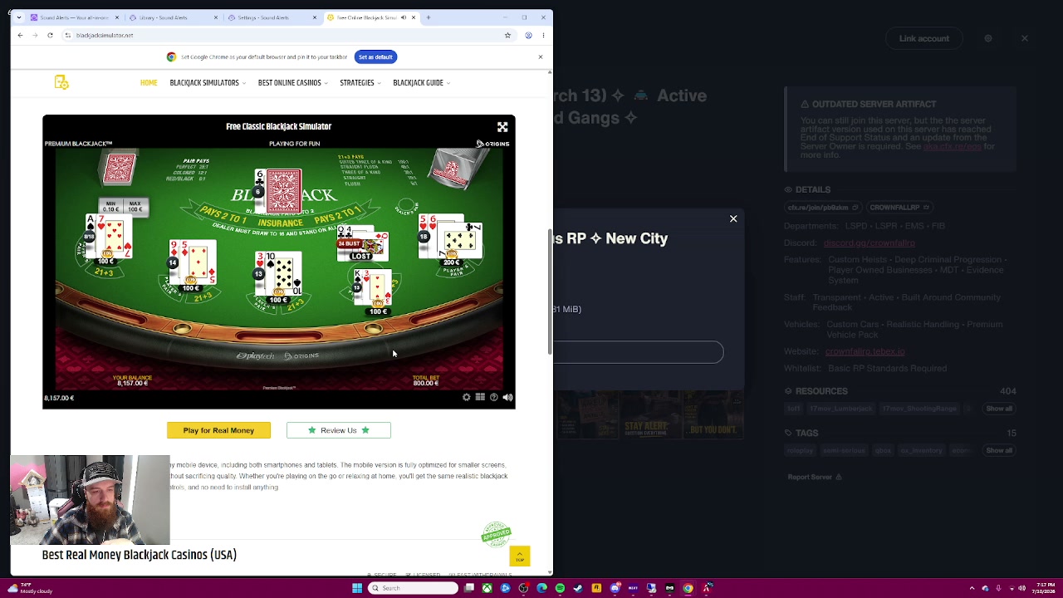Open the blackjack game help icon

coord(494,397)
